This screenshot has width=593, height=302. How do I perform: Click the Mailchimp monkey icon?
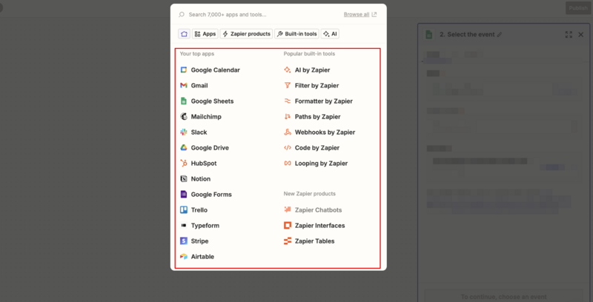pyautogui.click(x=184, y=117)
